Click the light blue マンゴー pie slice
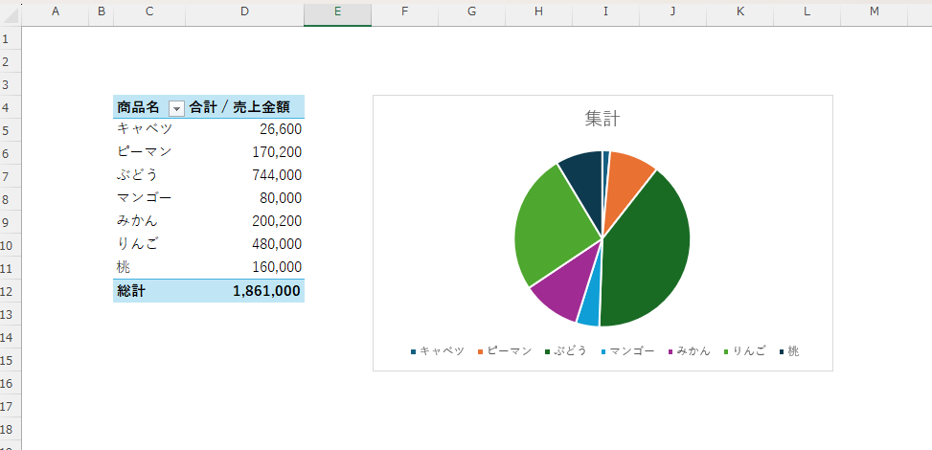This screenshot has height=450, width=932. pos(590,309)
